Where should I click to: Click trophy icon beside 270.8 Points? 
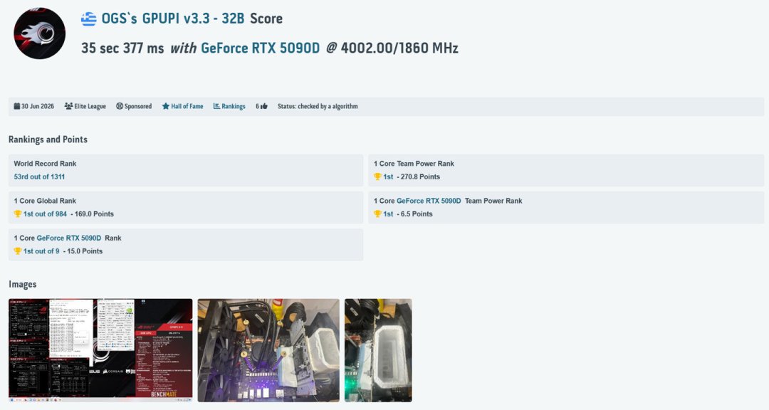[x=377, y=177]
